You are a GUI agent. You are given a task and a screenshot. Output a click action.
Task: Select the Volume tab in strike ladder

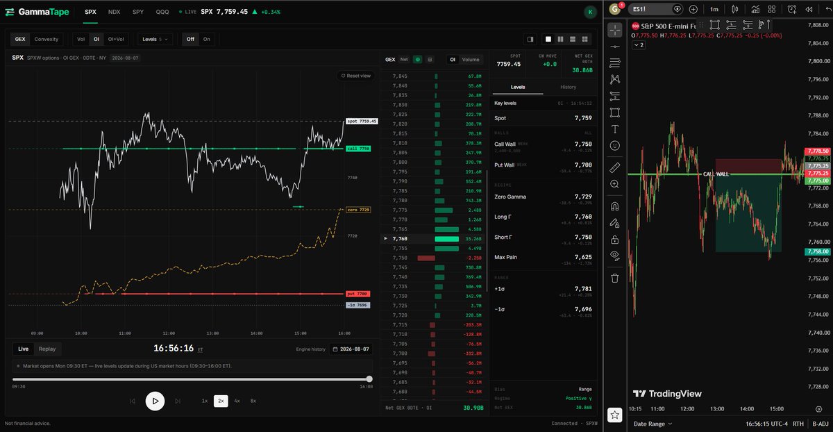[471, 60]
